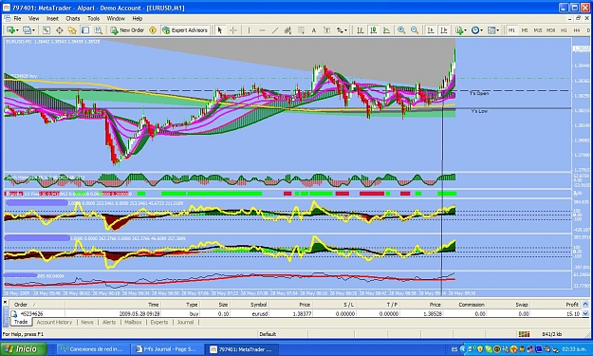Open the Insert menu
Screen dimensions: 593x356
point(52,19)
